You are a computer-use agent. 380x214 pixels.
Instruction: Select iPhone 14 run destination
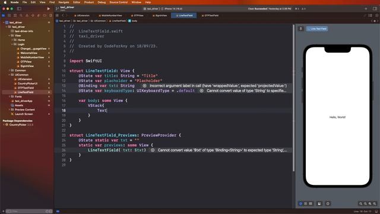[173, 9]
